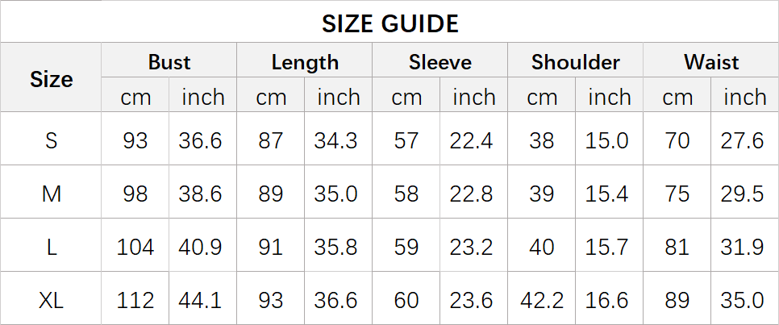Select the XL size row label

coord(51,301)
